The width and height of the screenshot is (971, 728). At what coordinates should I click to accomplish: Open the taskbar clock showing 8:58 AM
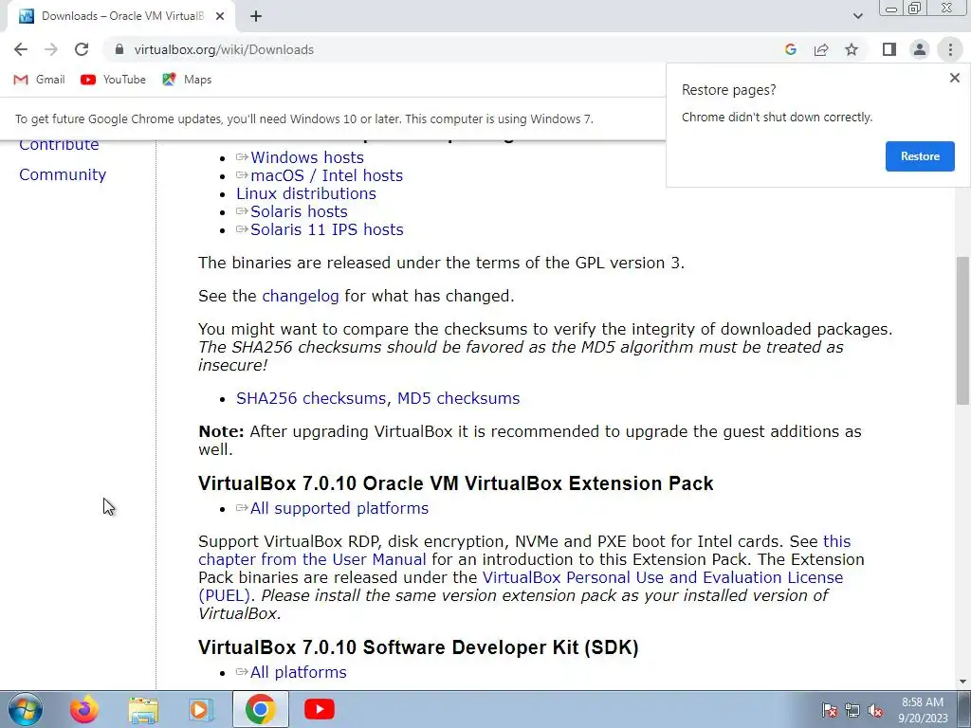tap(923, 710)
